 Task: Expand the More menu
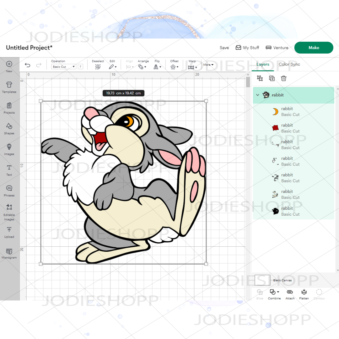pos(208,65)
